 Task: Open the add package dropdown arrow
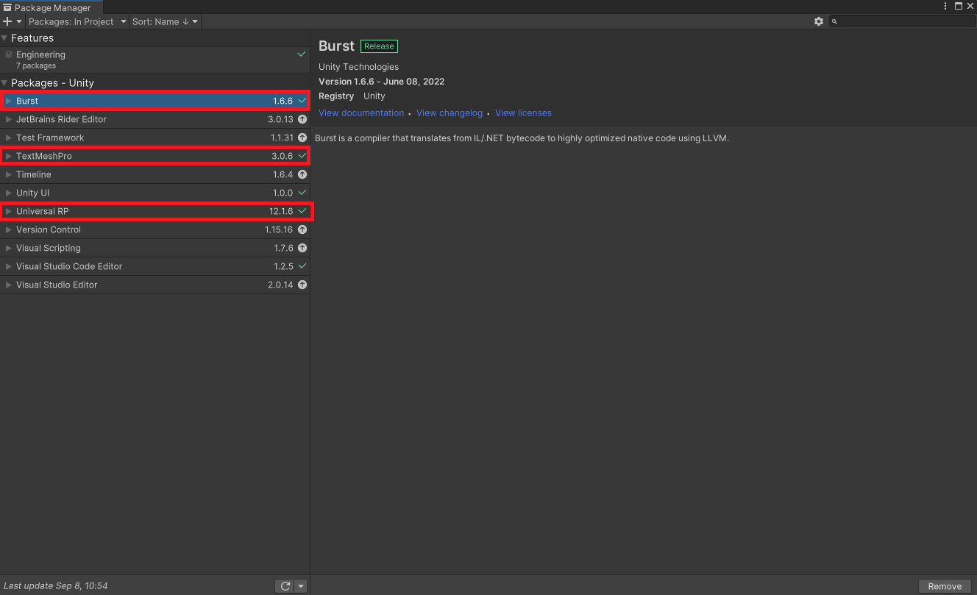click(19, 21)
